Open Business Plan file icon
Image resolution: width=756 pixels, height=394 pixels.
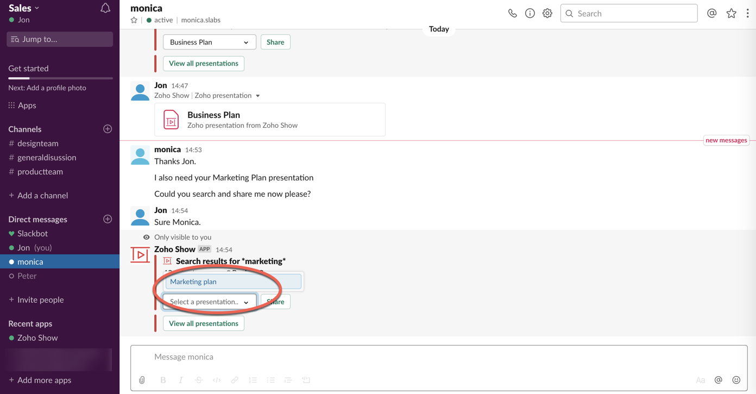[171, 120]
